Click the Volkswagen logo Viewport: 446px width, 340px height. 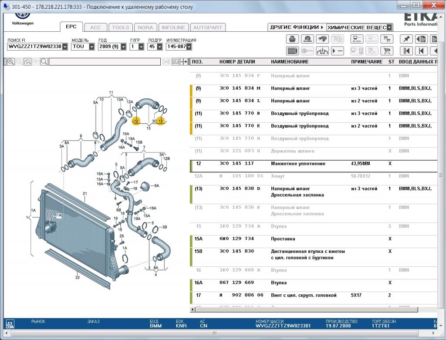point(23,19)
